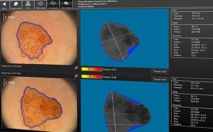Click the Diameter value 6.6 x 5.1 mm

[x=197, y=88]
